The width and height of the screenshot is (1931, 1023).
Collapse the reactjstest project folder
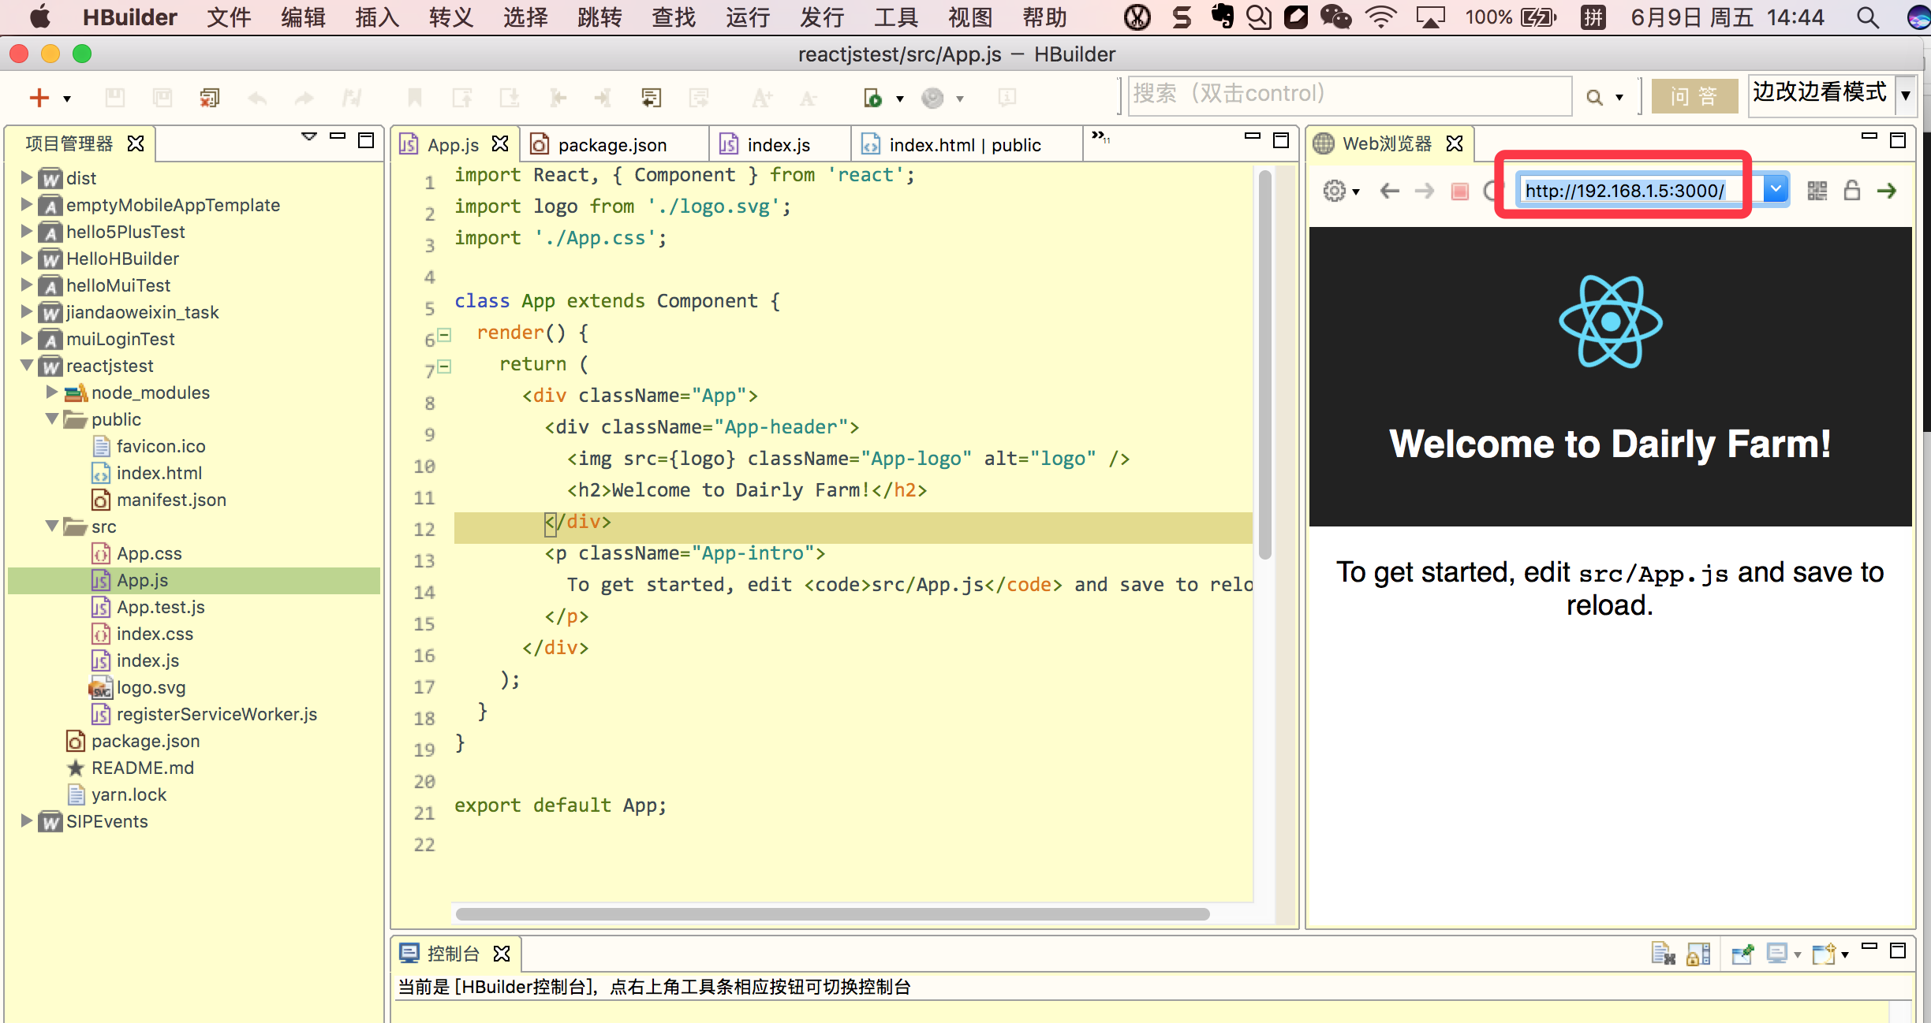tap(27, 366)
